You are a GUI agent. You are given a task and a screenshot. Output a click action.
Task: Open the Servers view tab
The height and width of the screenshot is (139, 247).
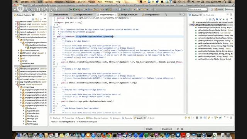click(80, 118)
